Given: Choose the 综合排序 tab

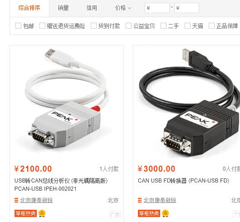Looking at the screenshot, I should click(29, 8).
